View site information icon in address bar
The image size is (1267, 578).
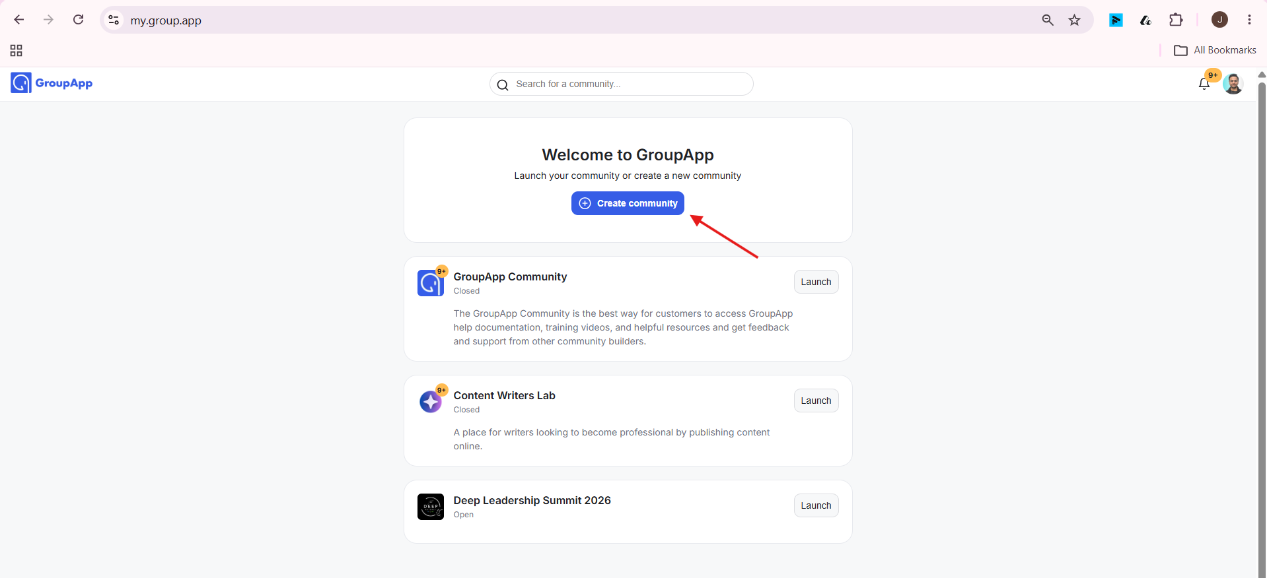pos(114,20)
